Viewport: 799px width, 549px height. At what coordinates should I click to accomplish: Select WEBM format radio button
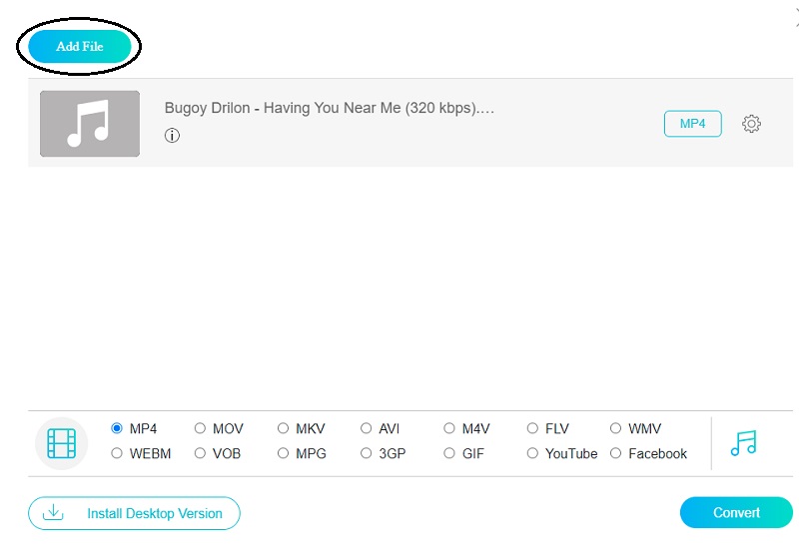118,453
